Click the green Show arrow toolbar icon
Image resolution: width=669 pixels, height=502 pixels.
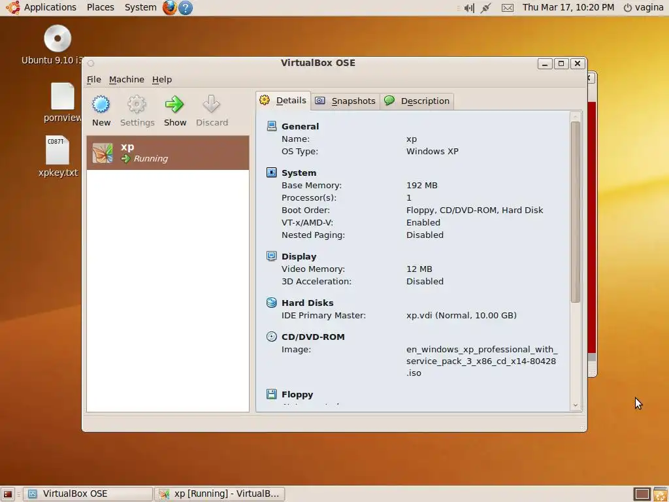174,104
